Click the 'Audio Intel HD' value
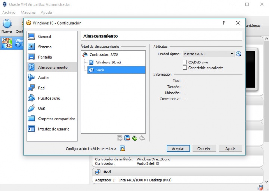The height and width of the screenshot is (191, 269). point(148,163)
